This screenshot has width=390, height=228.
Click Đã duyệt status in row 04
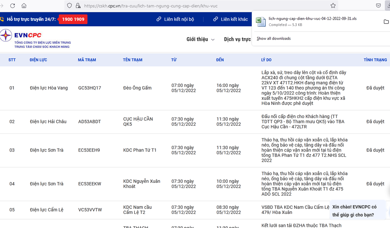[x=375, y=184]
